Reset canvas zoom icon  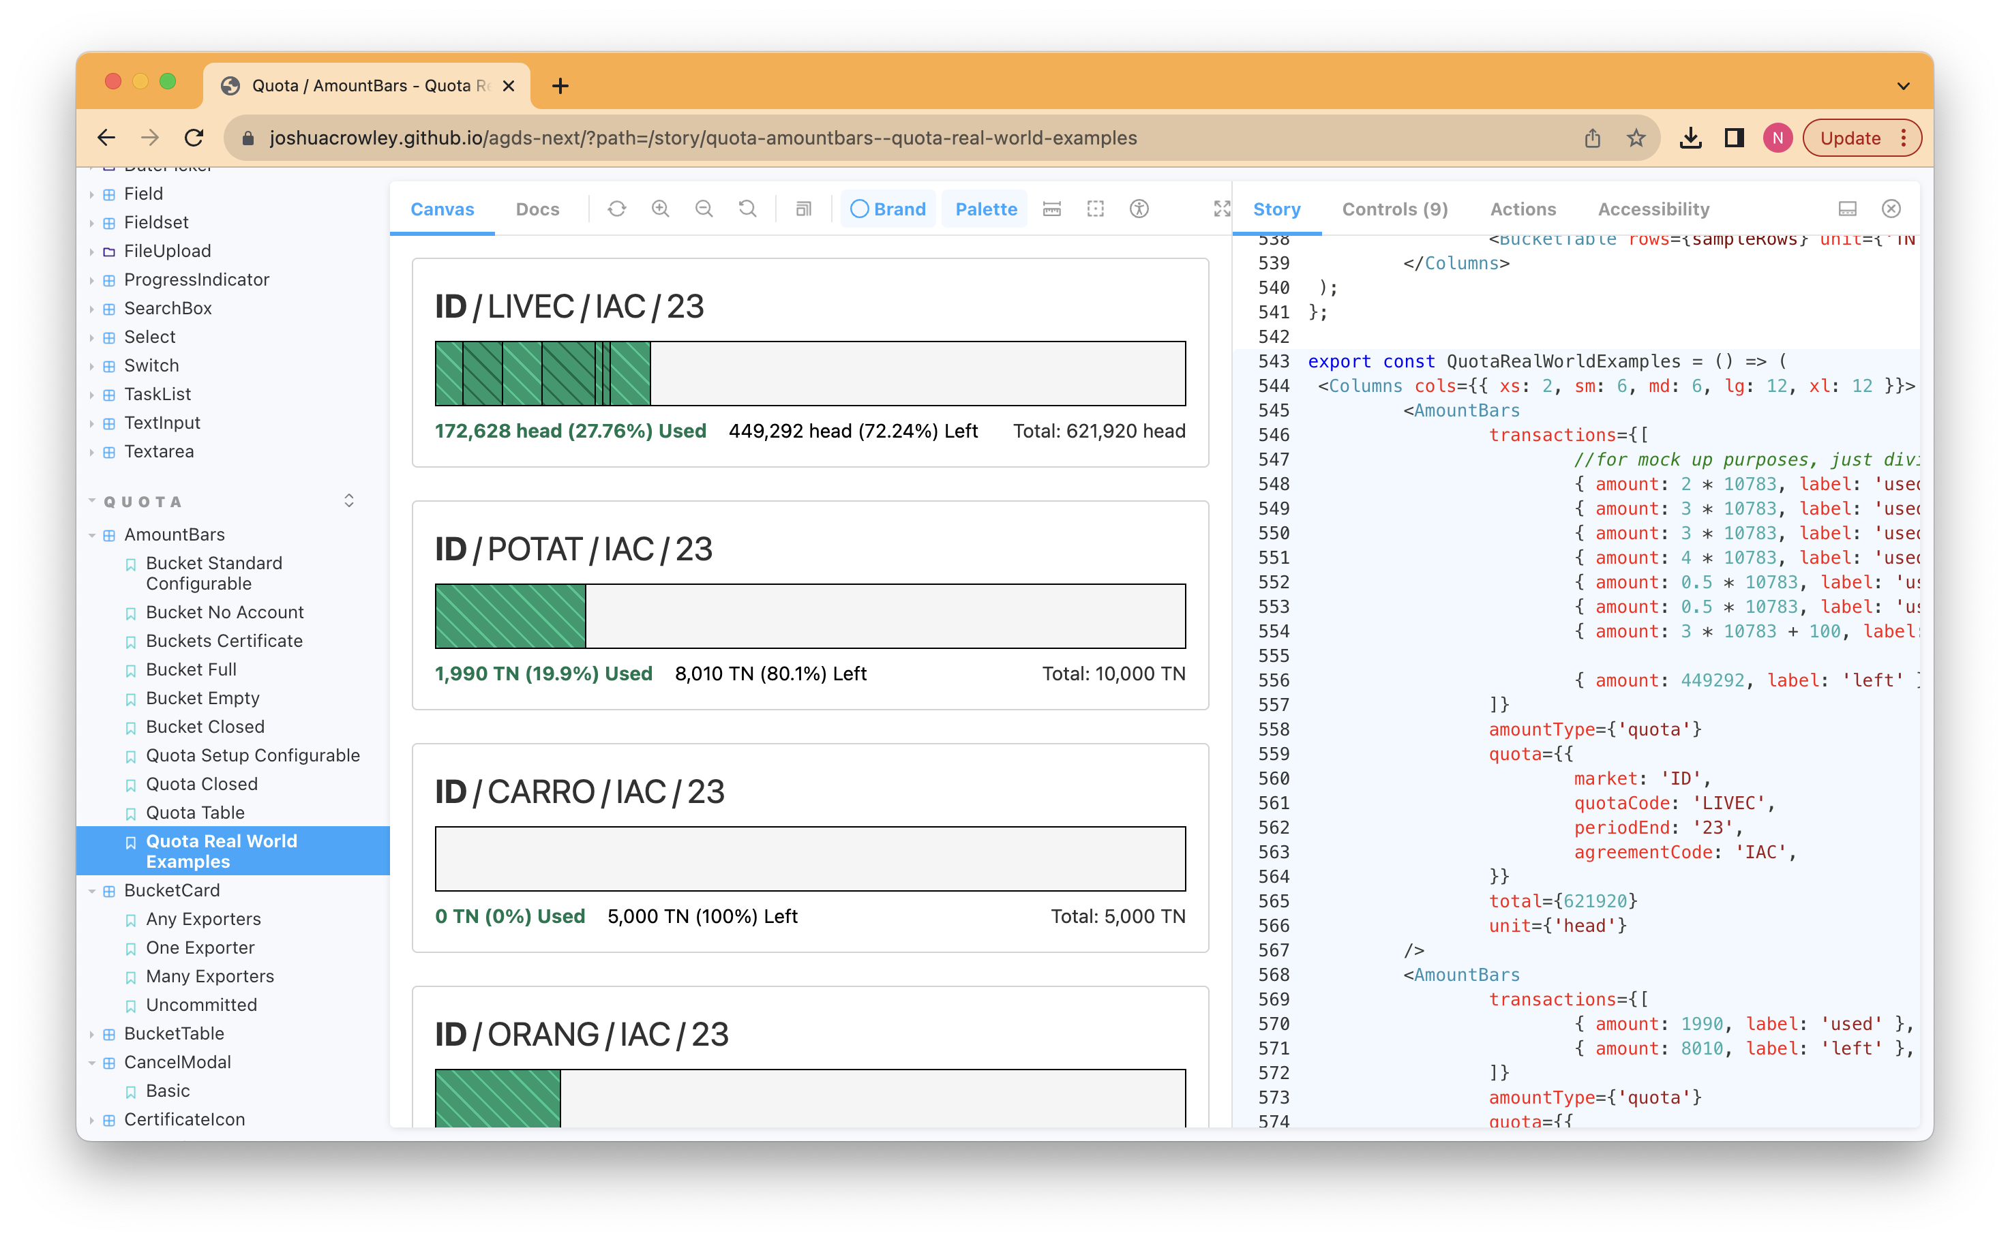[x=747, y=209]
